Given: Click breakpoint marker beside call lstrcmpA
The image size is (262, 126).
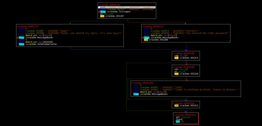Looking at the screenshot, I should pos(99,12).
